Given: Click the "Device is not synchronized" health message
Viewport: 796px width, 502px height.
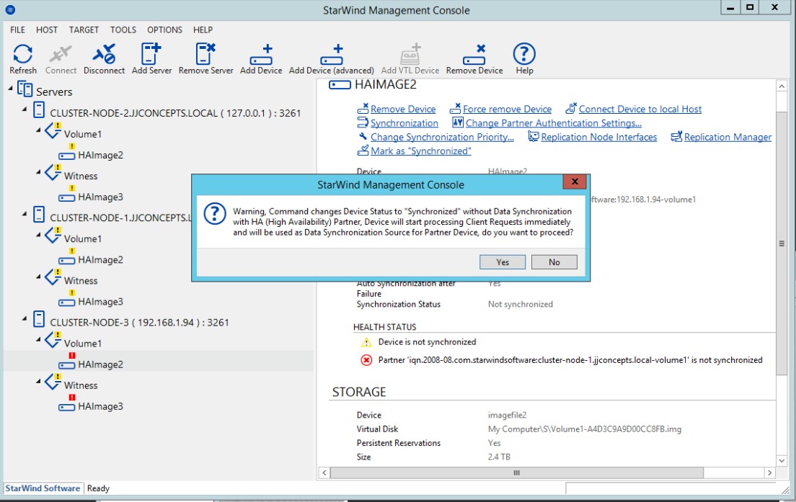Looking at the screenshot, I should [x=427, y=342].
